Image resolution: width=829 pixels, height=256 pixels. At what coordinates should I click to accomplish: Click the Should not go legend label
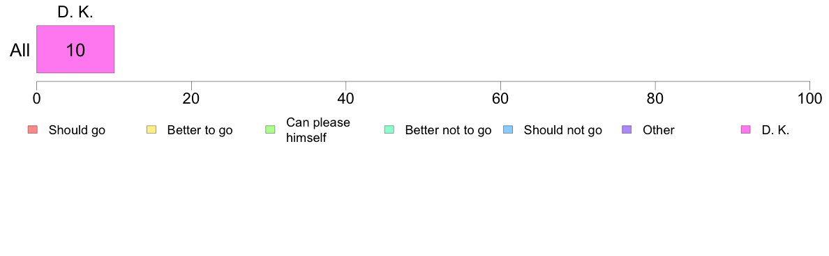coord(562,130)
